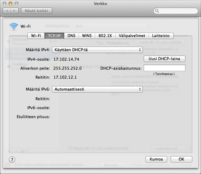
Task: Click the Etuliitteen pituus label
Action: [x=33, y=117]
